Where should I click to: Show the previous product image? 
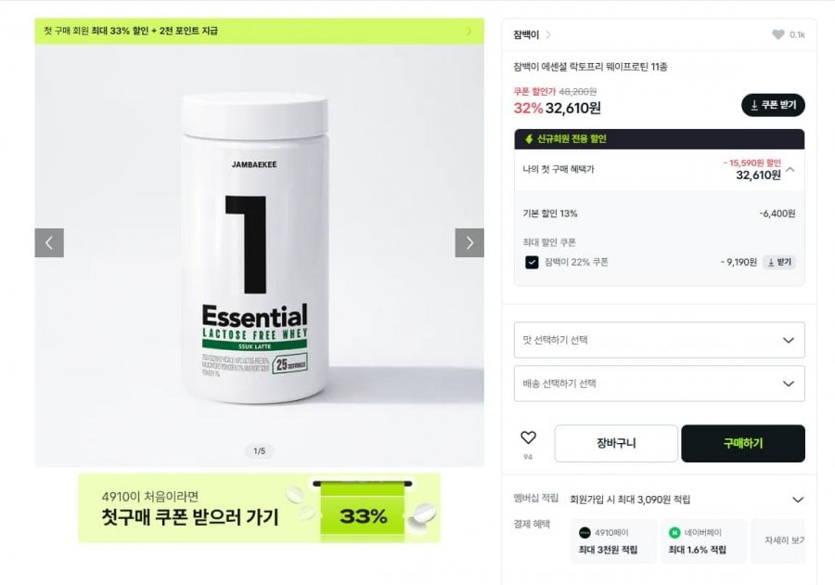click(x=49, y=243)
